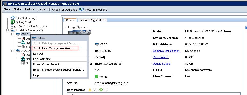Select Available Systems (2) tree item
Image resolution: width=247 pixels, height=95 pixels.
click(29, 30)
